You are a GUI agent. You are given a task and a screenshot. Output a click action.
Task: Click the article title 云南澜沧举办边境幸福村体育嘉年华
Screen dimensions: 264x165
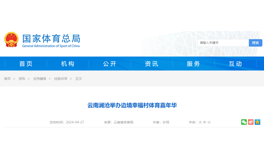point(132,105)
